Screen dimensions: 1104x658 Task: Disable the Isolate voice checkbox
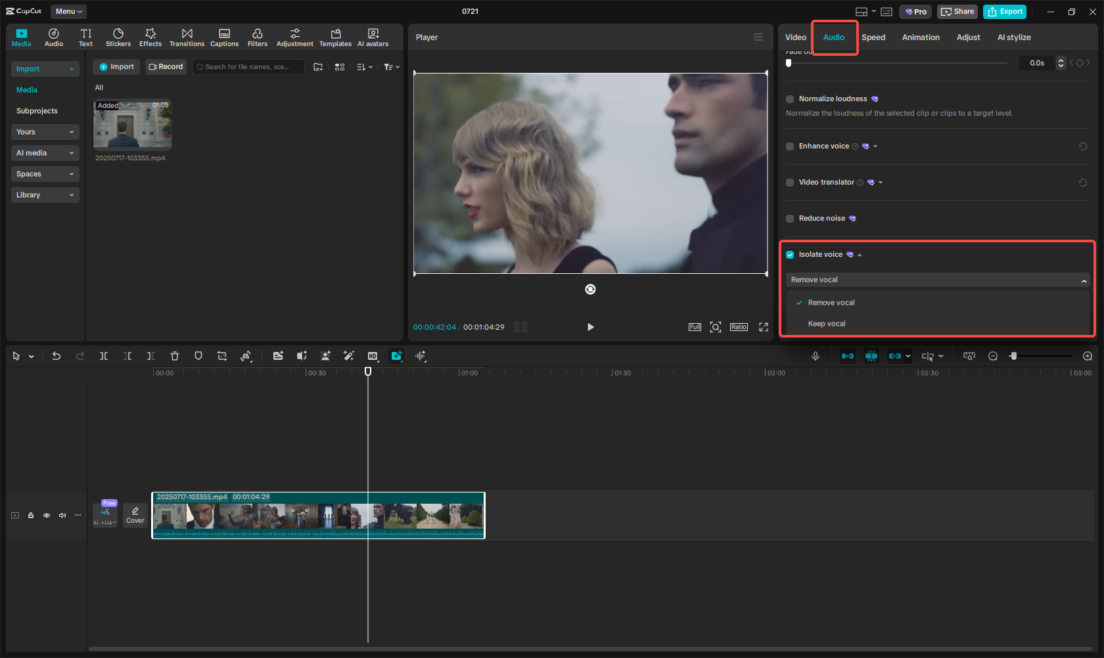tap(790, 254)
